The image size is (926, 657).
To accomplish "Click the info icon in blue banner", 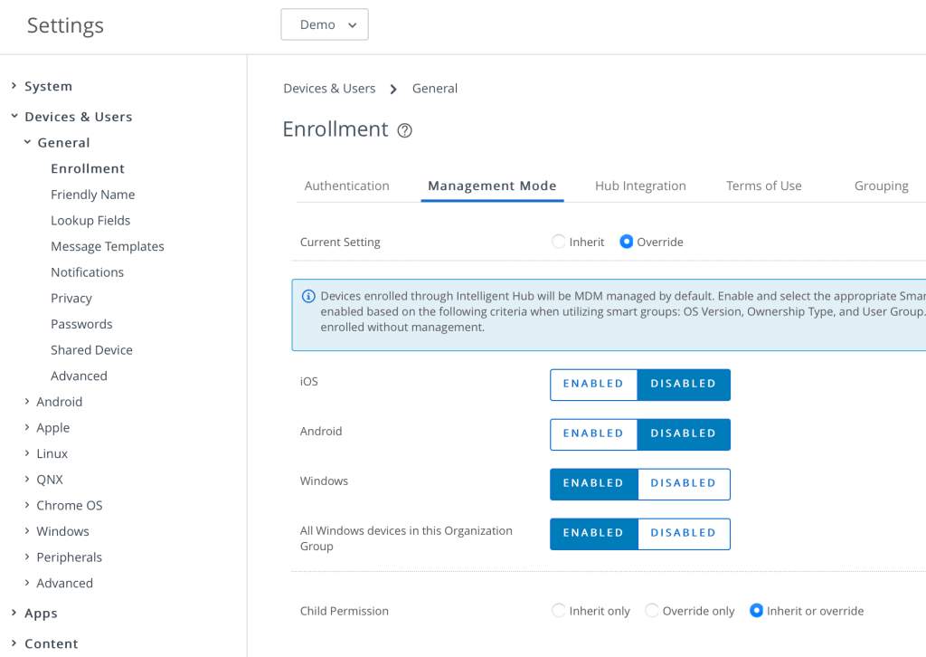I will point(308,296).
